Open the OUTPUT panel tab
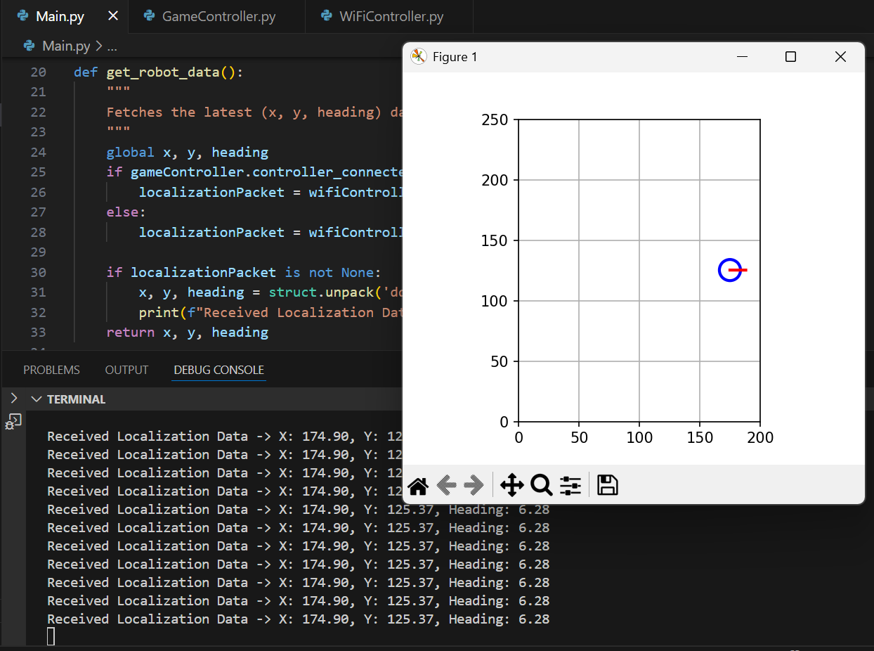Screen dimensions: 874x651 (126, 370)
